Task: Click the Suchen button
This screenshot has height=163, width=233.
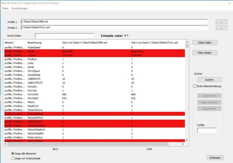Action: tap(209, 80)
